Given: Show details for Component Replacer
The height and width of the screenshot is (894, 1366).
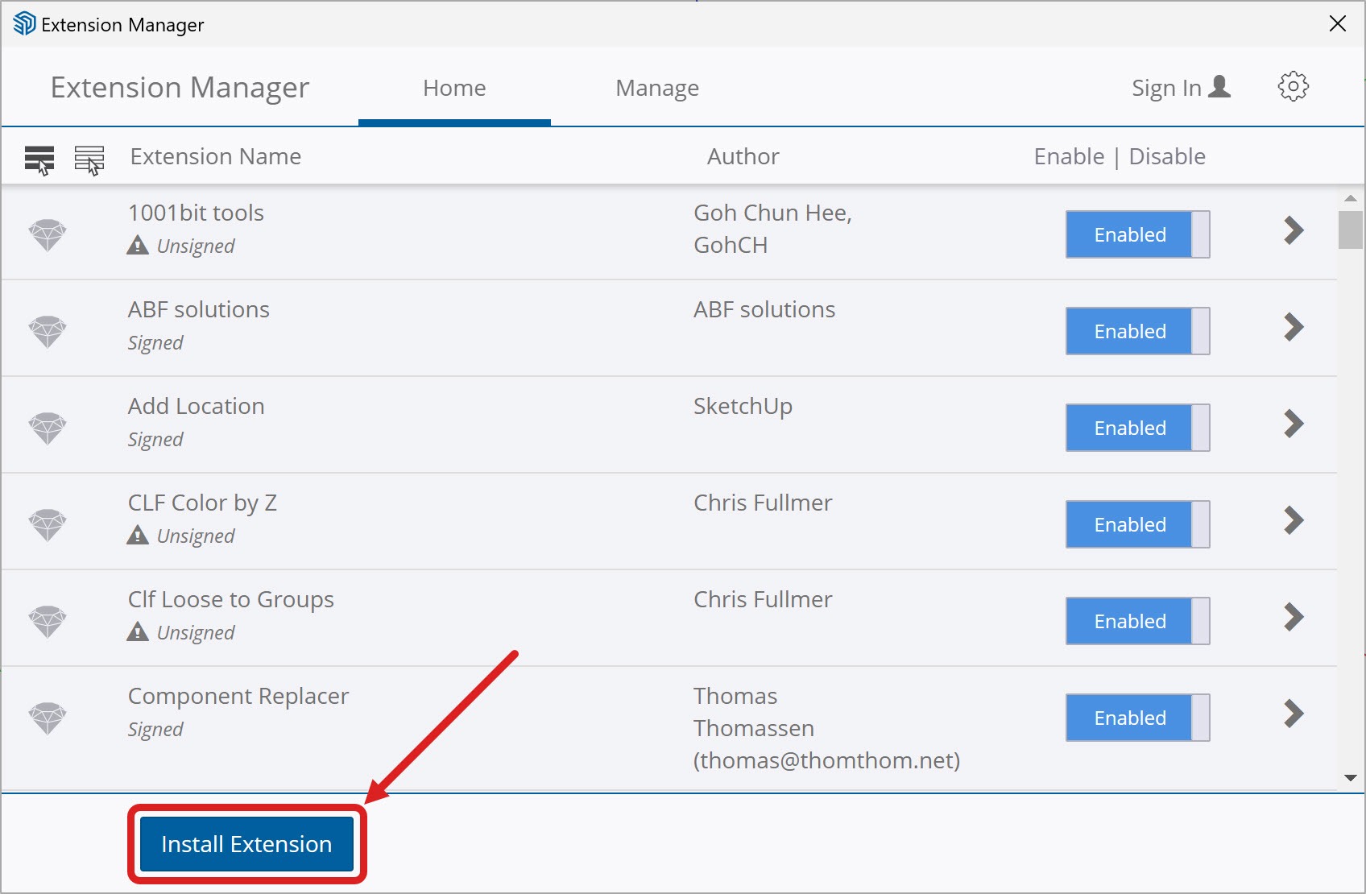Looking at the screenshot, I should [x=1294, y=714].
